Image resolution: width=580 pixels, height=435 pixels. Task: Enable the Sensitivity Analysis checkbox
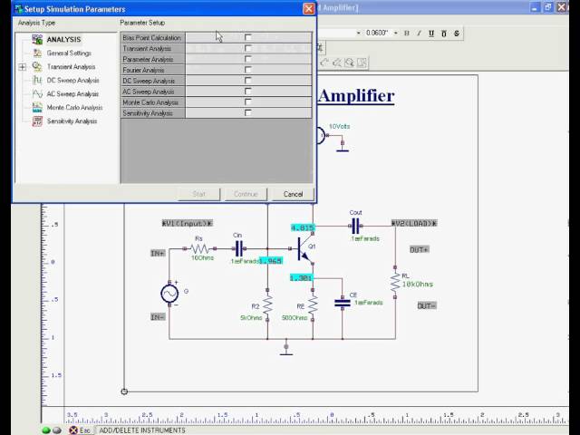point(247,112)
